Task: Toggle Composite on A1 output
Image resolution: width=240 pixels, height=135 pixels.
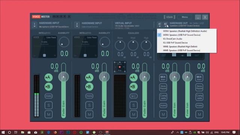Action: pyautogui.click(x=163, y=97)
